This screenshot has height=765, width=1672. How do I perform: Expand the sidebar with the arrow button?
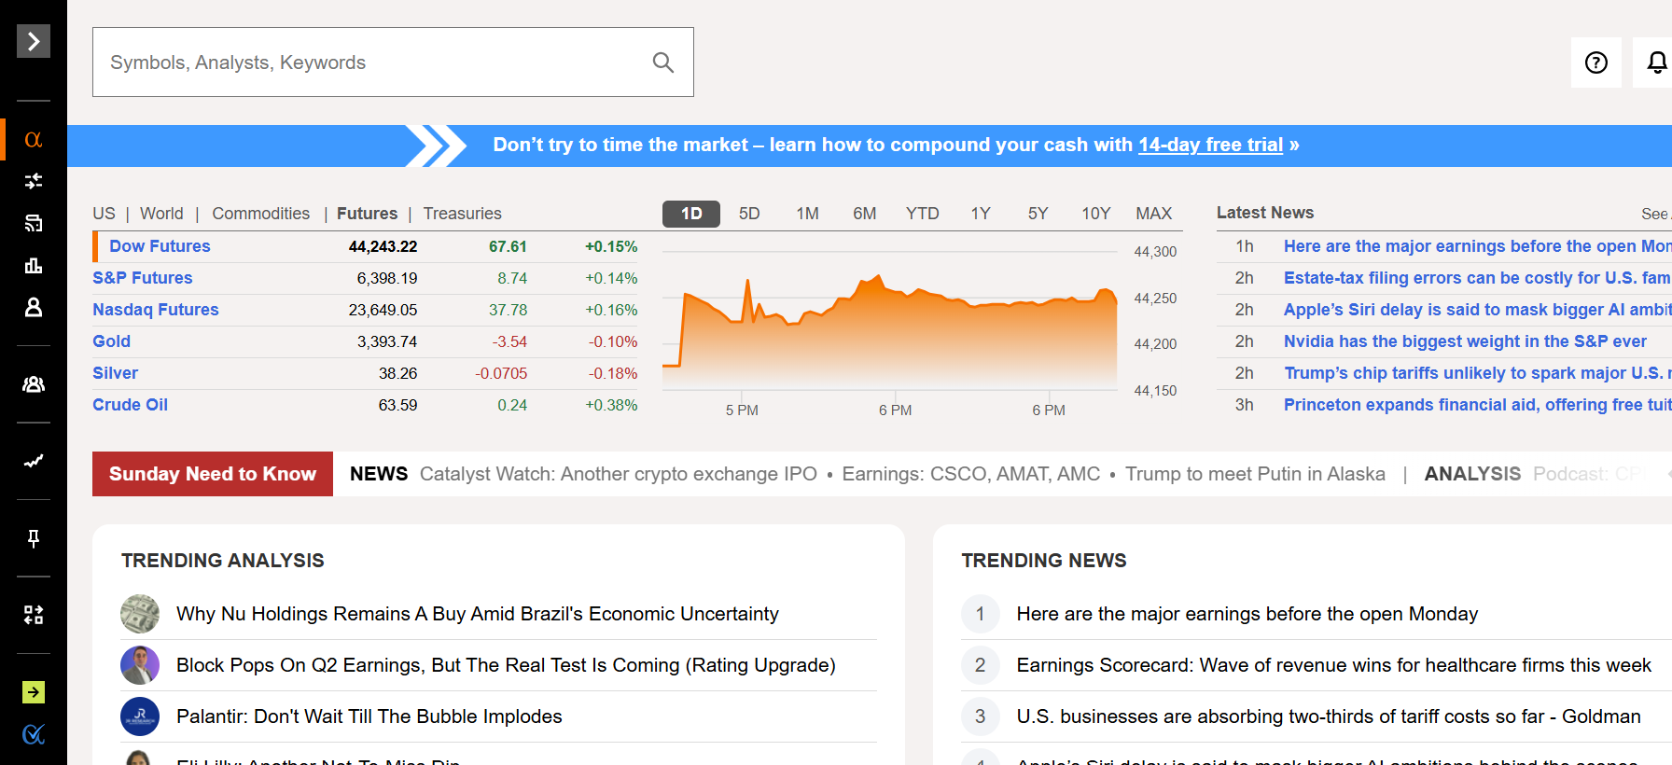[x=34, y=41]
